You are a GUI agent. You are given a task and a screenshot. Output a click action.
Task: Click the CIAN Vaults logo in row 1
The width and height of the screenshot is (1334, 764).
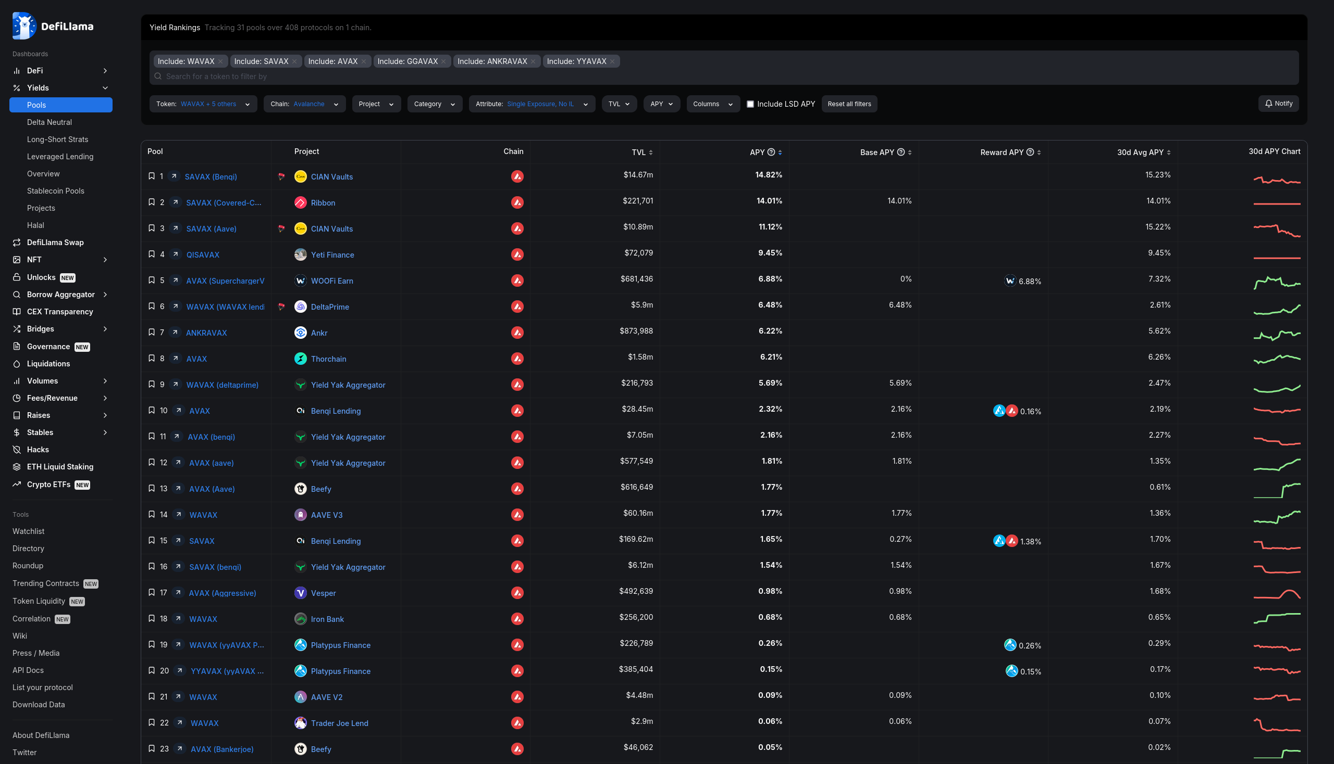pyautogui.click(x=301, y=177)
